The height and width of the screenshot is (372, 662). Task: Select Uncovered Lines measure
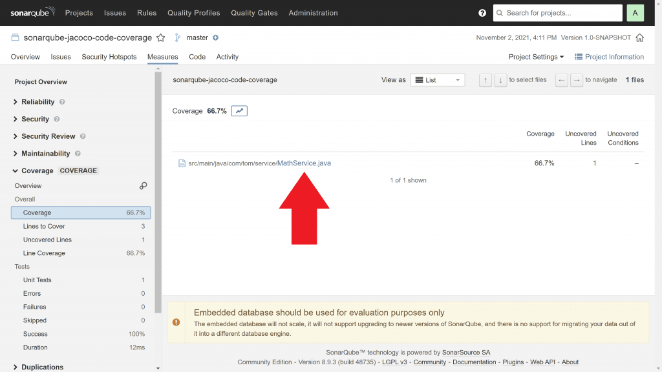click(x=47, y=240)
